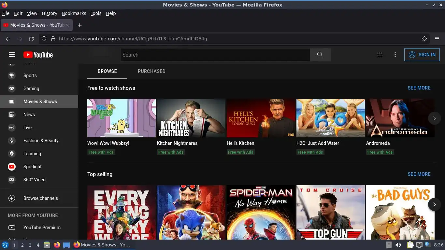Click the Browse channels plus icon
The image size is (445, 250).
[x=12, y=198]
